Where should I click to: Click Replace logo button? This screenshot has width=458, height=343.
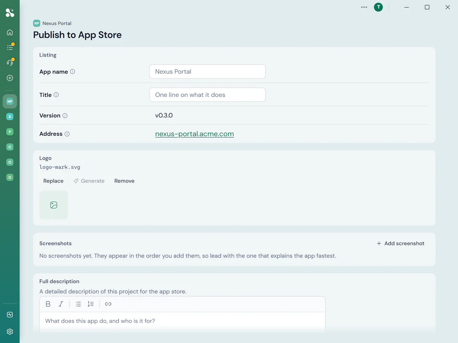53,181
